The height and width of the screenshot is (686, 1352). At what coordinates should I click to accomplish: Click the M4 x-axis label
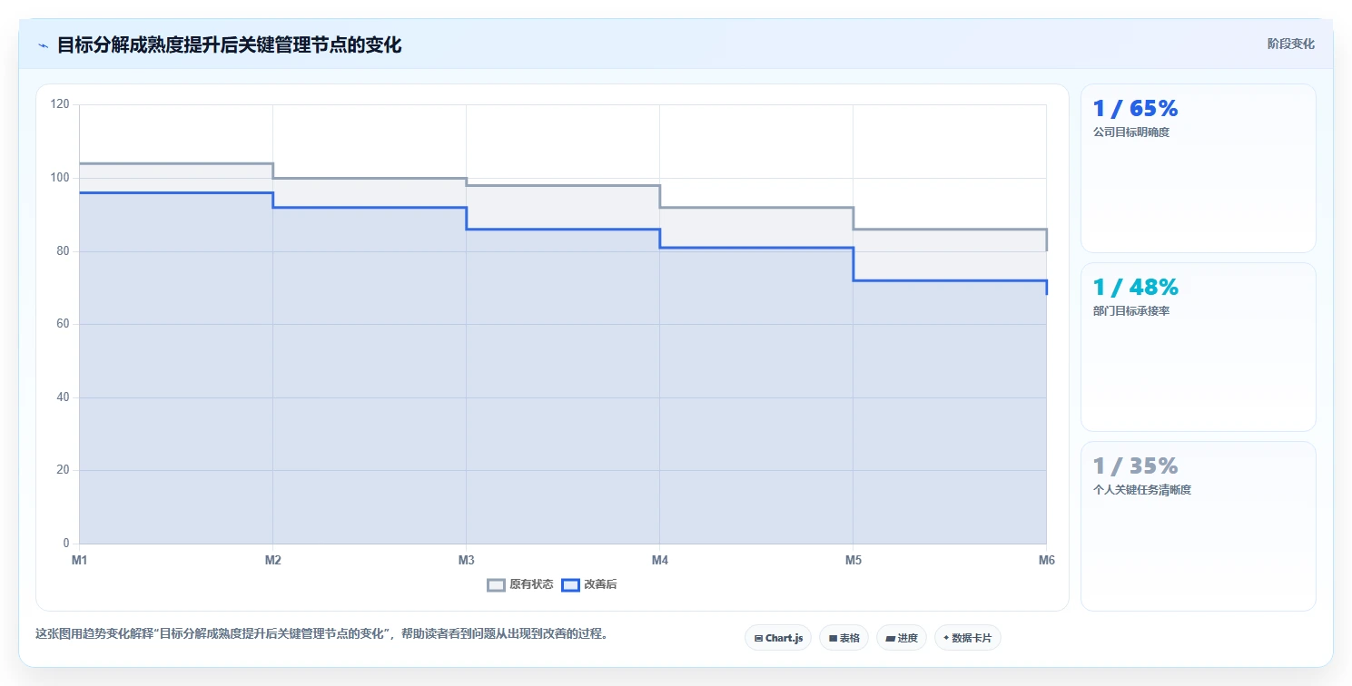660,560
